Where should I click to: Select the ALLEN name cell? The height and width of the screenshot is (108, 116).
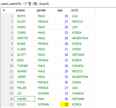[x=25, y=22]
